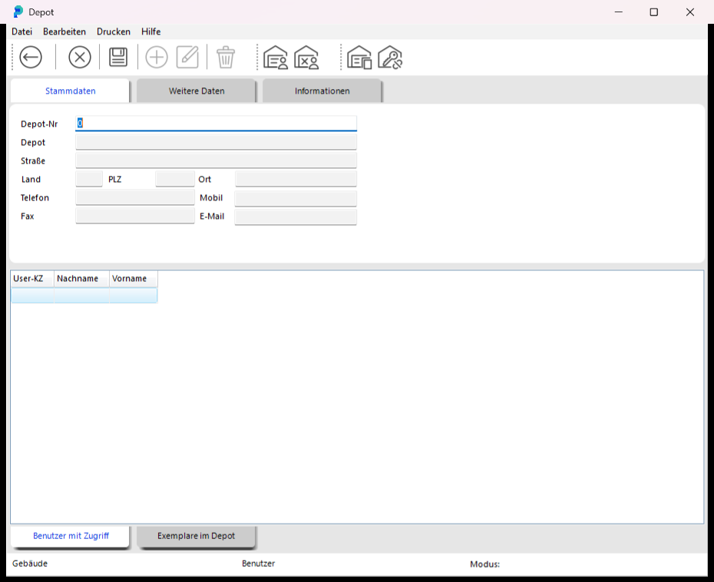Viewport: 714px width, 582px height.
Task: Click the depot remove-user garage icon
Action: click(x=306, y=58)
